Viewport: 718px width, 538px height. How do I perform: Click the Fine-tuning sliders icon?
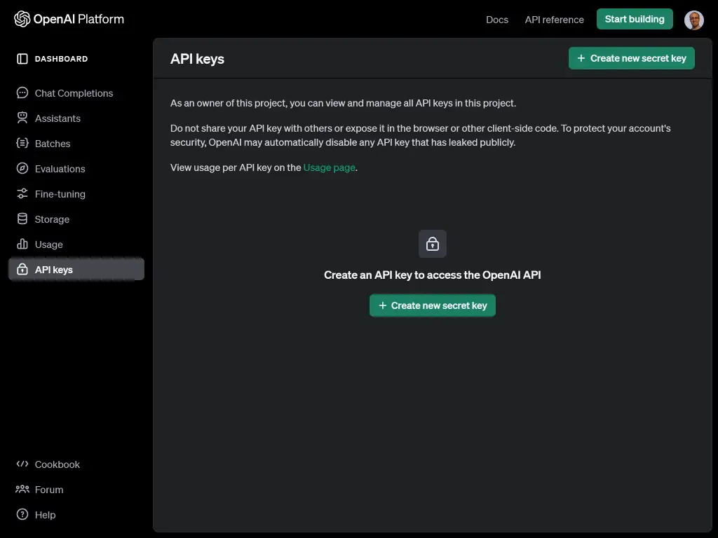[x=22, y=193]
